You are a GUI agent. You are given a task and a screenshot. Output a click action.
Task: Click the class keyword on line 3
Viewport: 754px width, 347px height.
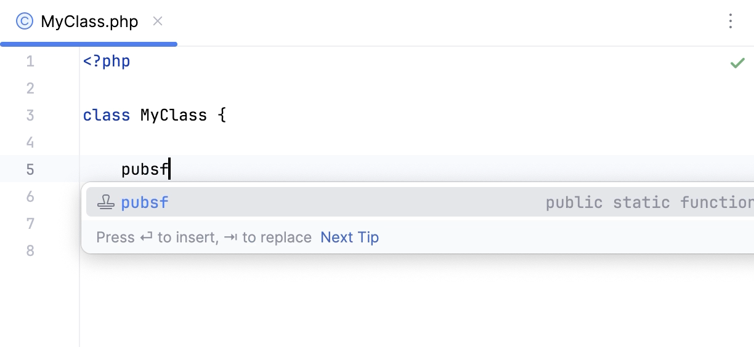click(x=107, y=116)
